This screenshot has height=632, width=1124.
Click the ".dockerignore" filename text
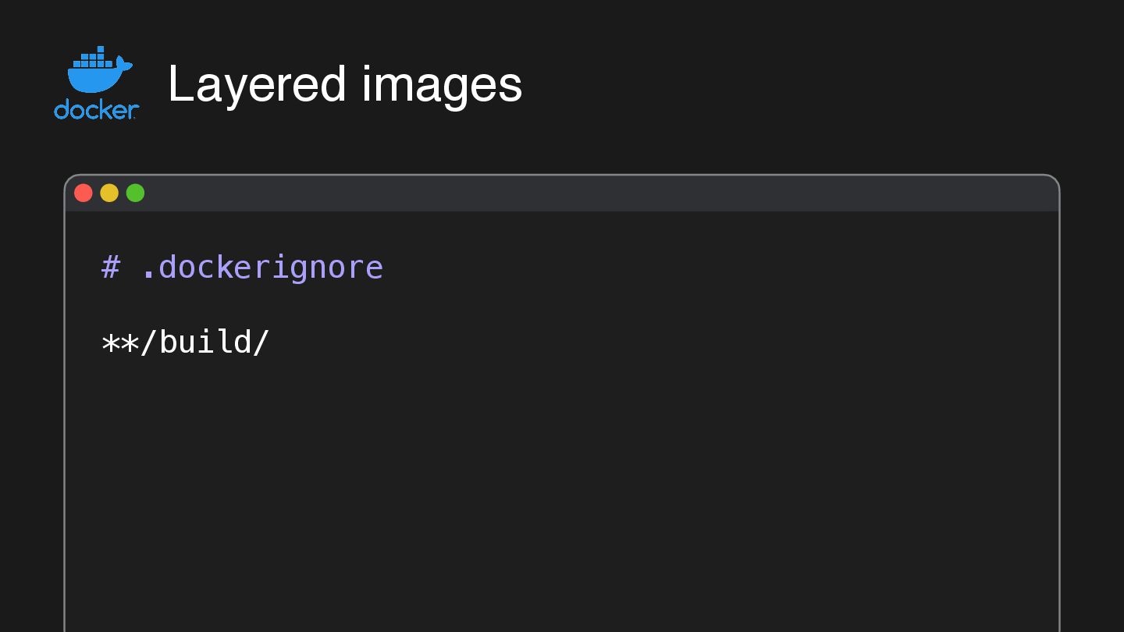click(261, 268)
